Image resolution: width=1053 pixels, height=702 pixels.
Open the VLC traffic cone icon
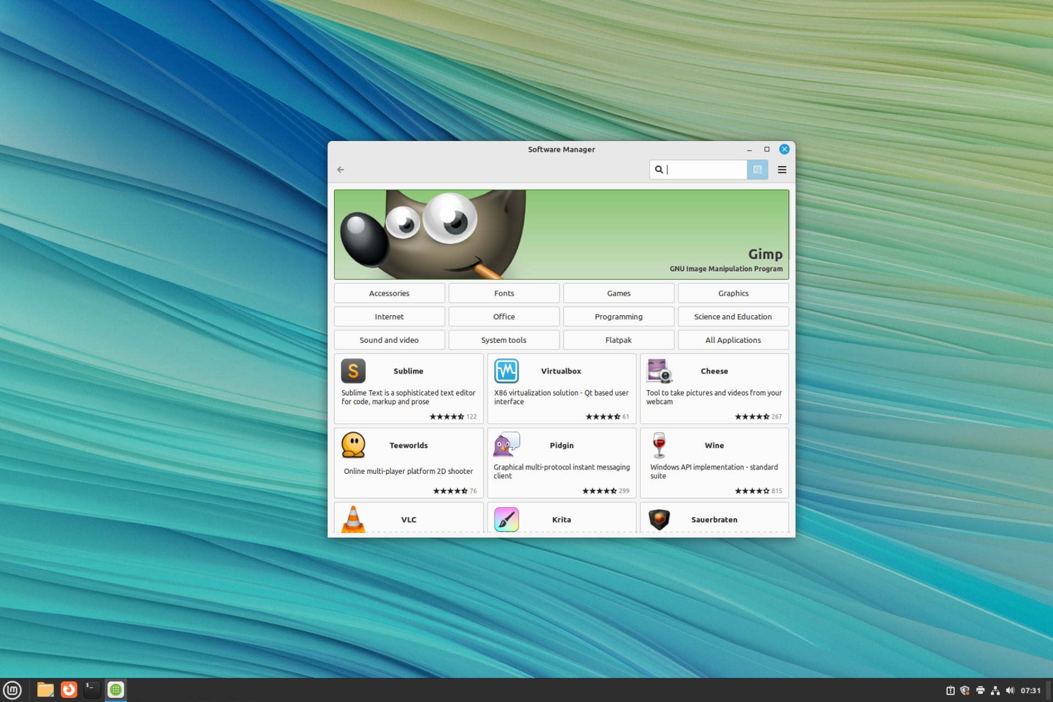click(353, 519)
